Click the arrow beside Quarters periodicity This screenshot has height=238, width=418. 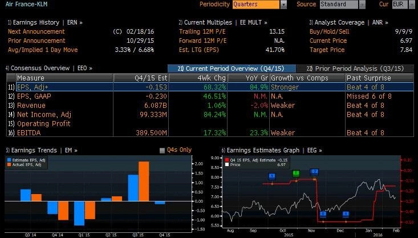coord(283,5)
